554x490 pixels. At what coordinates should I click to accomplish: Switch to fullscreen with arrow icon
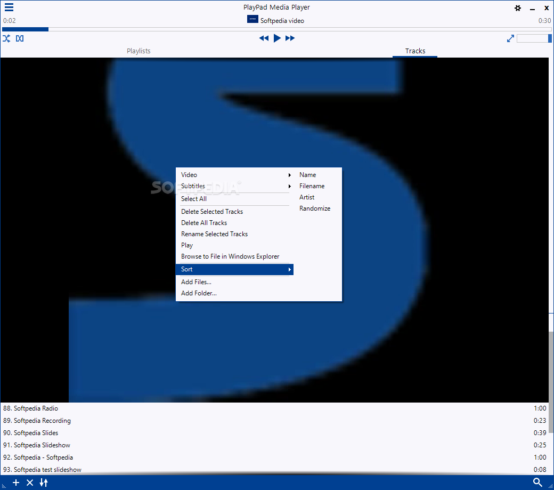[x=510, y=38]
